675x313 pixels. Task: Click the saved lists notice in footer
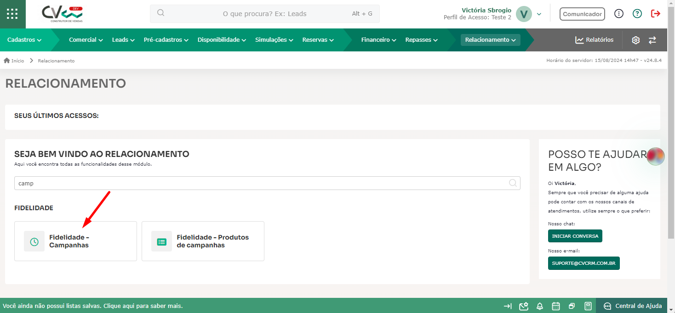(92, 306)
